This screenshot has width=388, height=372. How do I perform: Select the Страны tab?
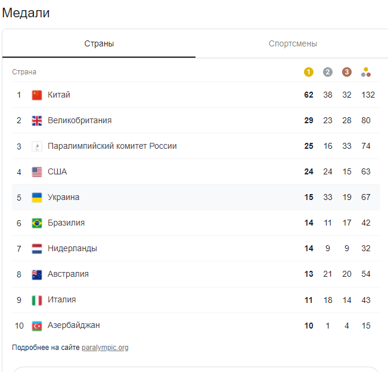coord(99,44)
